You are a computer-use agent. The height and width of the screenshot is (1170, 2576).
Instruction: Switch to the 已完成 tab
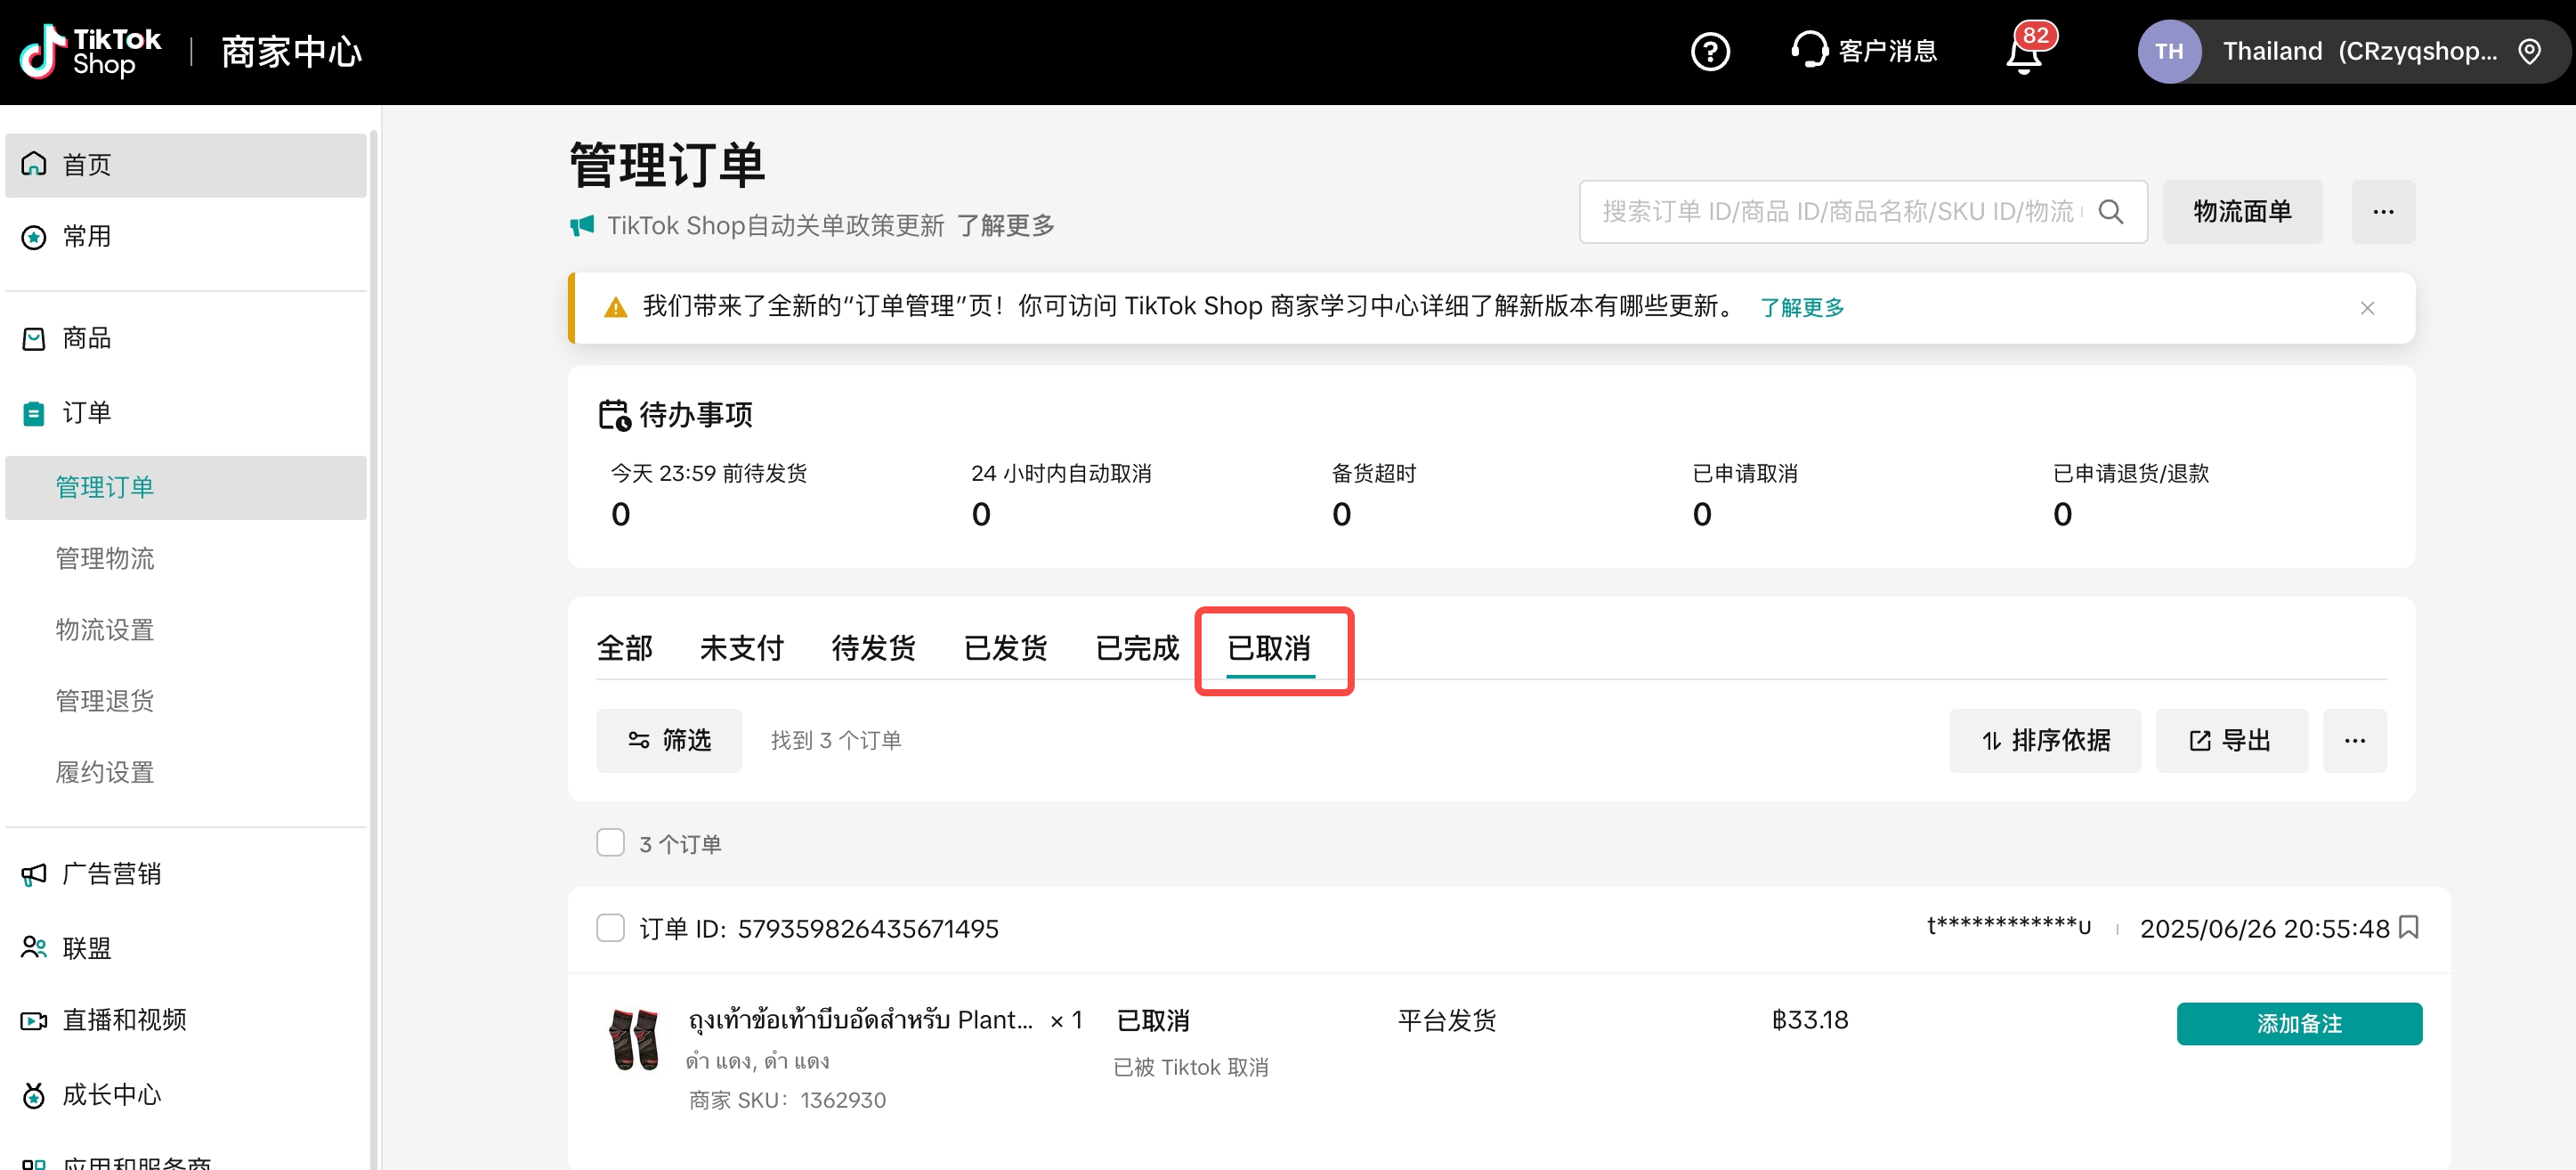(1136, 648)
